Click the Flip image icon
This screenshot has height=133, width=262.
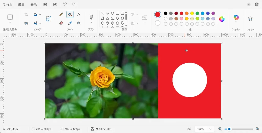35,23
